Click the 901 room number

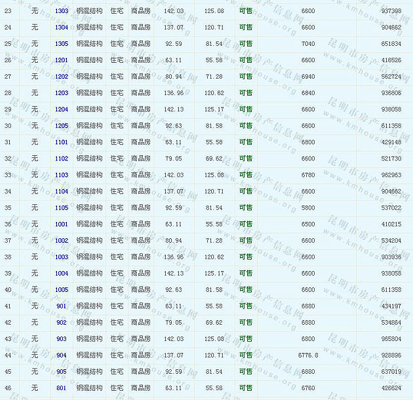(62, 306)
